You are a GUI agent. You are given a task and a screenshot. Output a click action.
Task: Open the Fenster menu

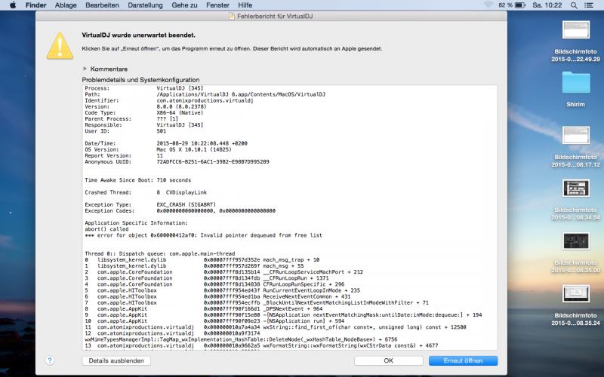(x=217, y=5)
